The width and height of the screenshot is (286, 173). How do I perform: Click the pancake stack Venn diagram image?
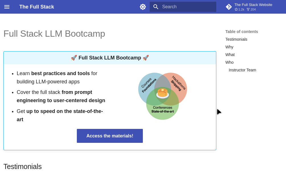pyautogui.click(x=162, y=93)
